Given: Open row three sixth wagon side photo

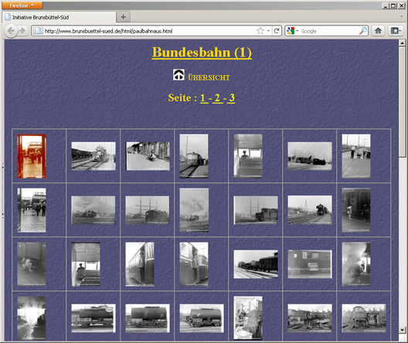Looking at the screenshot, I should tap(310, 264).
